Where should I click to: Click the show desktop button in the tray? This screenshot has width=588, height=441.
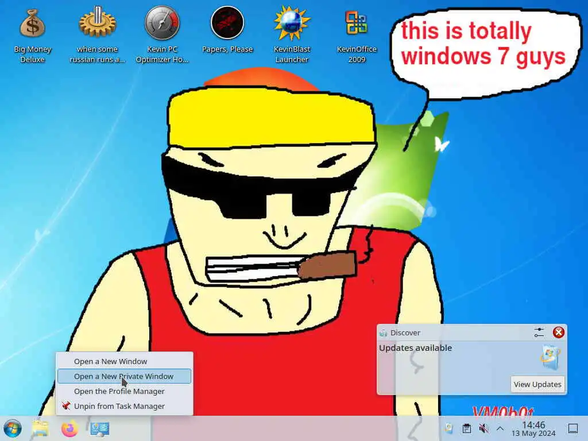(573, 428)
